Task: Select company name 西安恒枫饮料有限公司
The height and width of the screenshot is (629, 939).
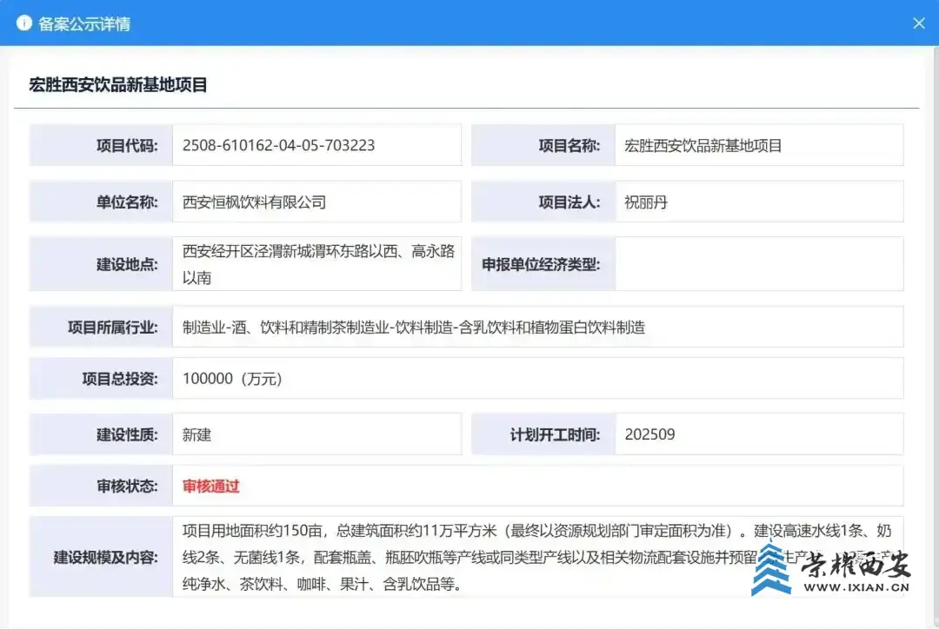Action: tap(254, 202)
